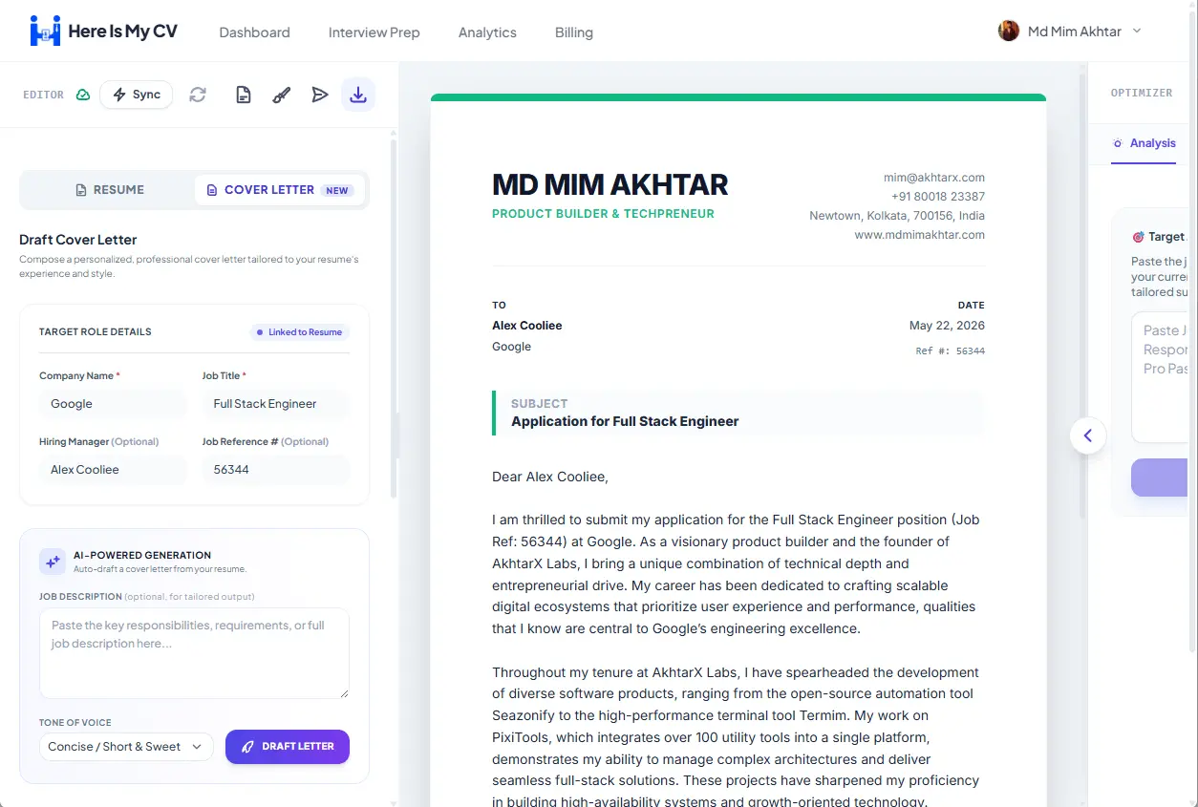Click the Hiring Manager input field
Screen dimensions: 1198x807
pyautogui.click(x=113, y=470)
